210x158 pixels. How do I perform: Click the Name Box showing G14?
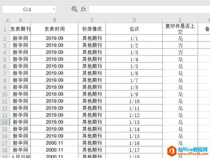[x=29, y=9]
